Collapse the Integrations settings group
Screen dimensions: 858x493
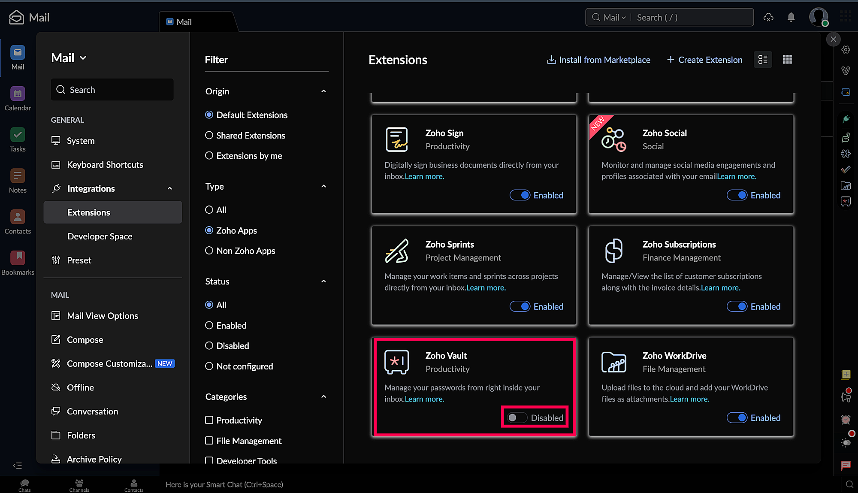[169, 188]
